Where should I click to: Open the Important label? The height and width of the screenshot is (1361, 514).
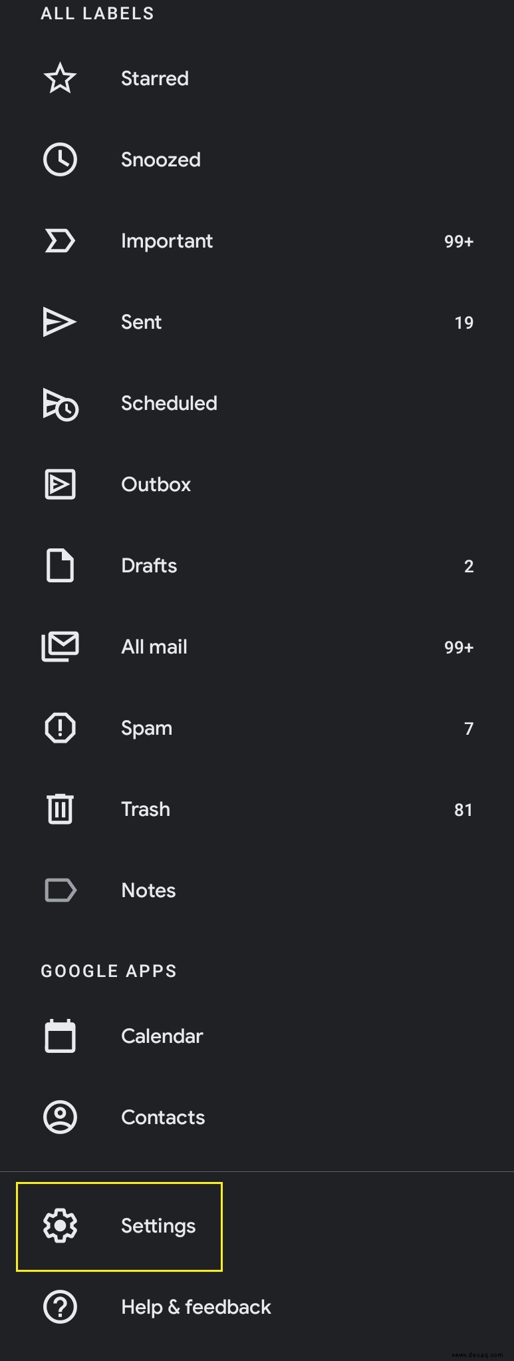coord(257,241)
